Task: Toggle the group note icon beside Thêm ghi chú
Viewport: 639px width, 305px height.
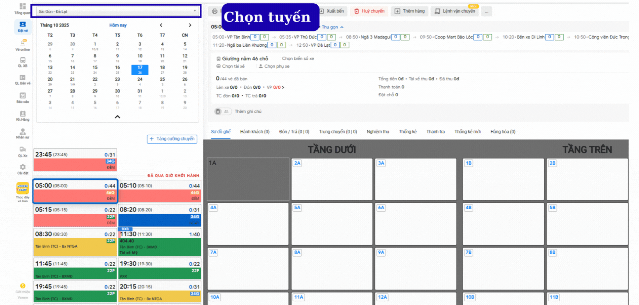Action: coord(226,112)
